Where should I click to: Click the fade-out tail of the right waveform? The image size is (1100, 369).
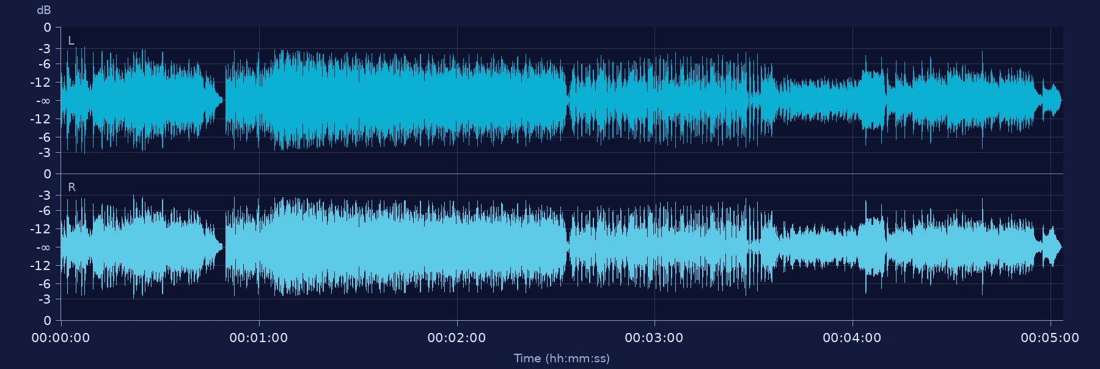click(1051, 247)
